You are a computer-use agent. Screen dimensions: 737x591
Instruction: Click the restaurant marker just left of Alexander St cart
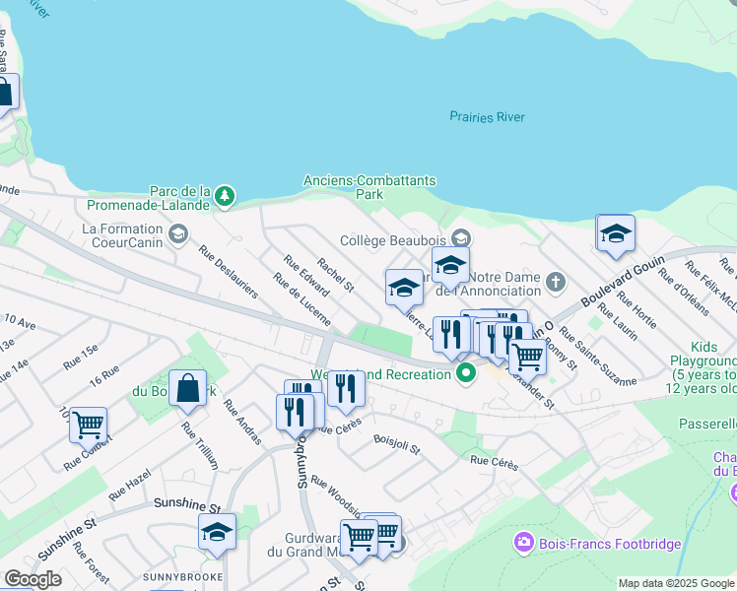point(510,338)
